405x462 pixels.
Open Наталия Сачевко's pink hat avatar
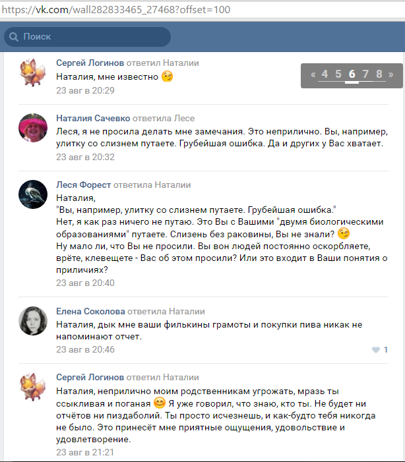[x=33, y=128]
